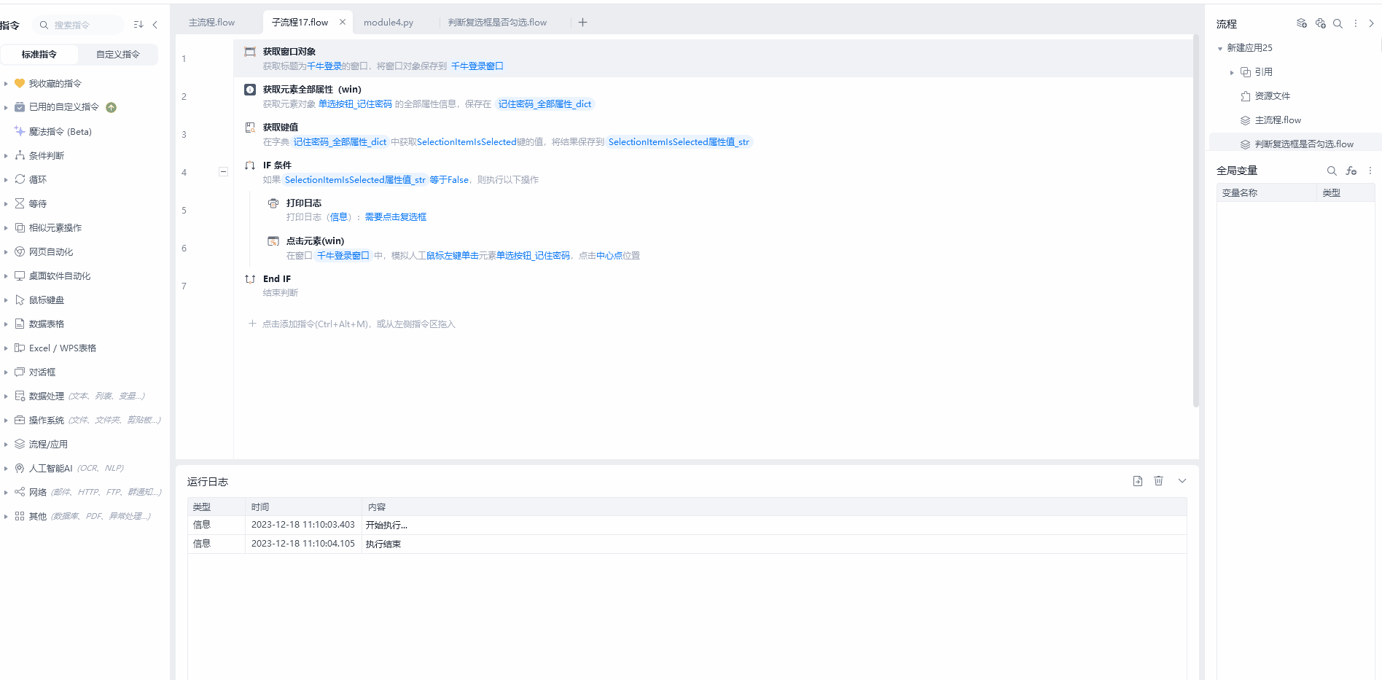This screenshot has height=680, width=1382.
Task: Open the plus button for new tab
Action: tap(582, 23)
